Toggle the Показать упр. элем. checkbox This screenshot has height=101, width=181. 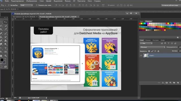(x=36, y=5)
